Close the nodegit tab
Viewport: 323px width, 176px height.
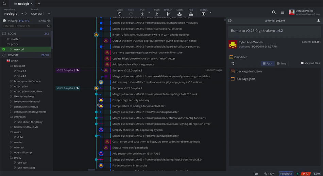[x=32, y=4]
